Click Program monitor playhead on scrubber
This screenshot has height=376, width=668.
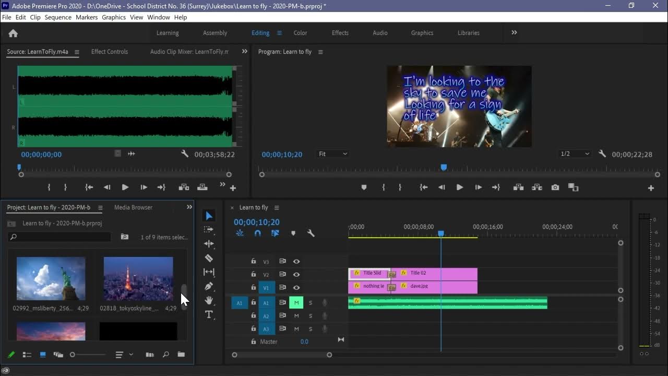pyautogui.click(x=444, y=167)
